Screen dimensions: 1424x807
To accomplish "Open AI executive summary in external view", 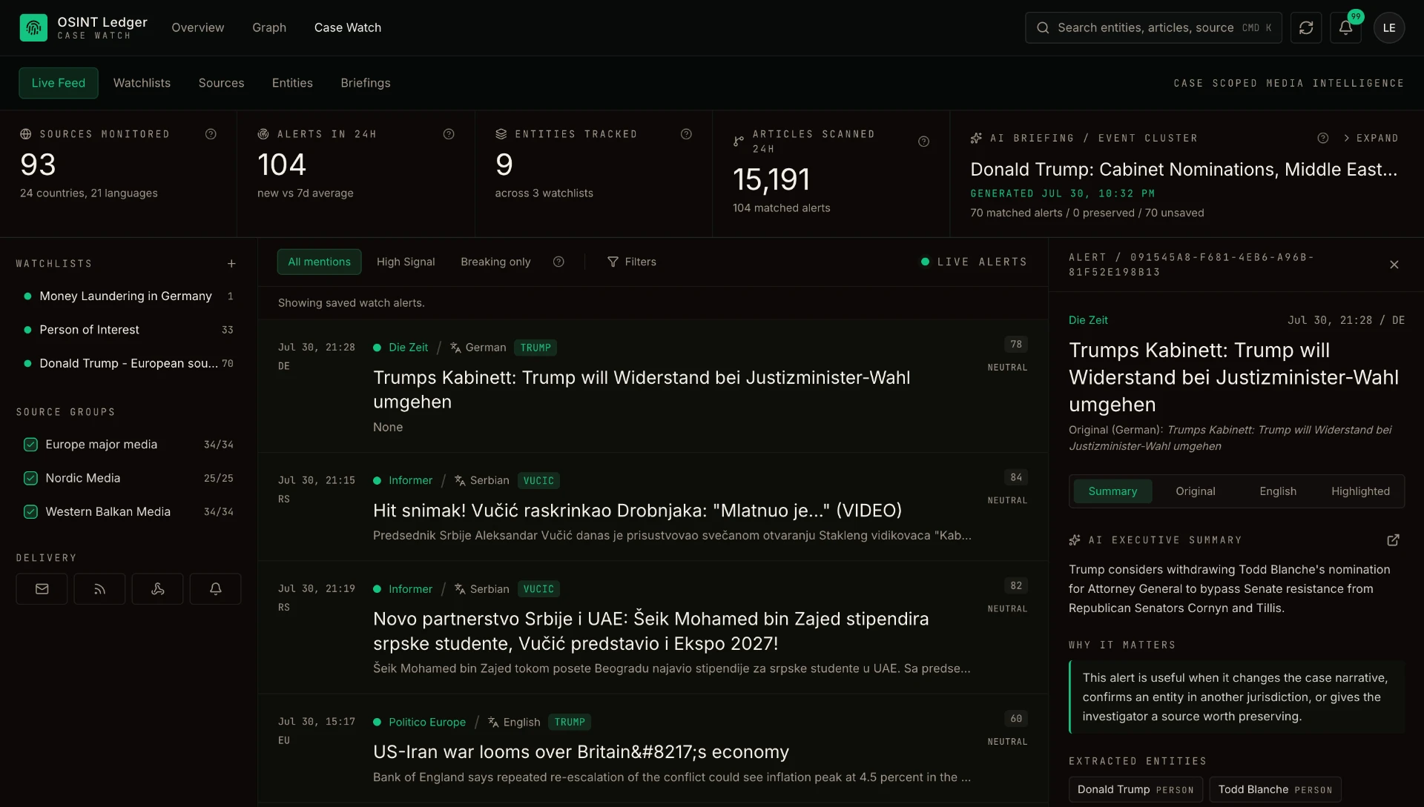I will (x=1393, y=540).
